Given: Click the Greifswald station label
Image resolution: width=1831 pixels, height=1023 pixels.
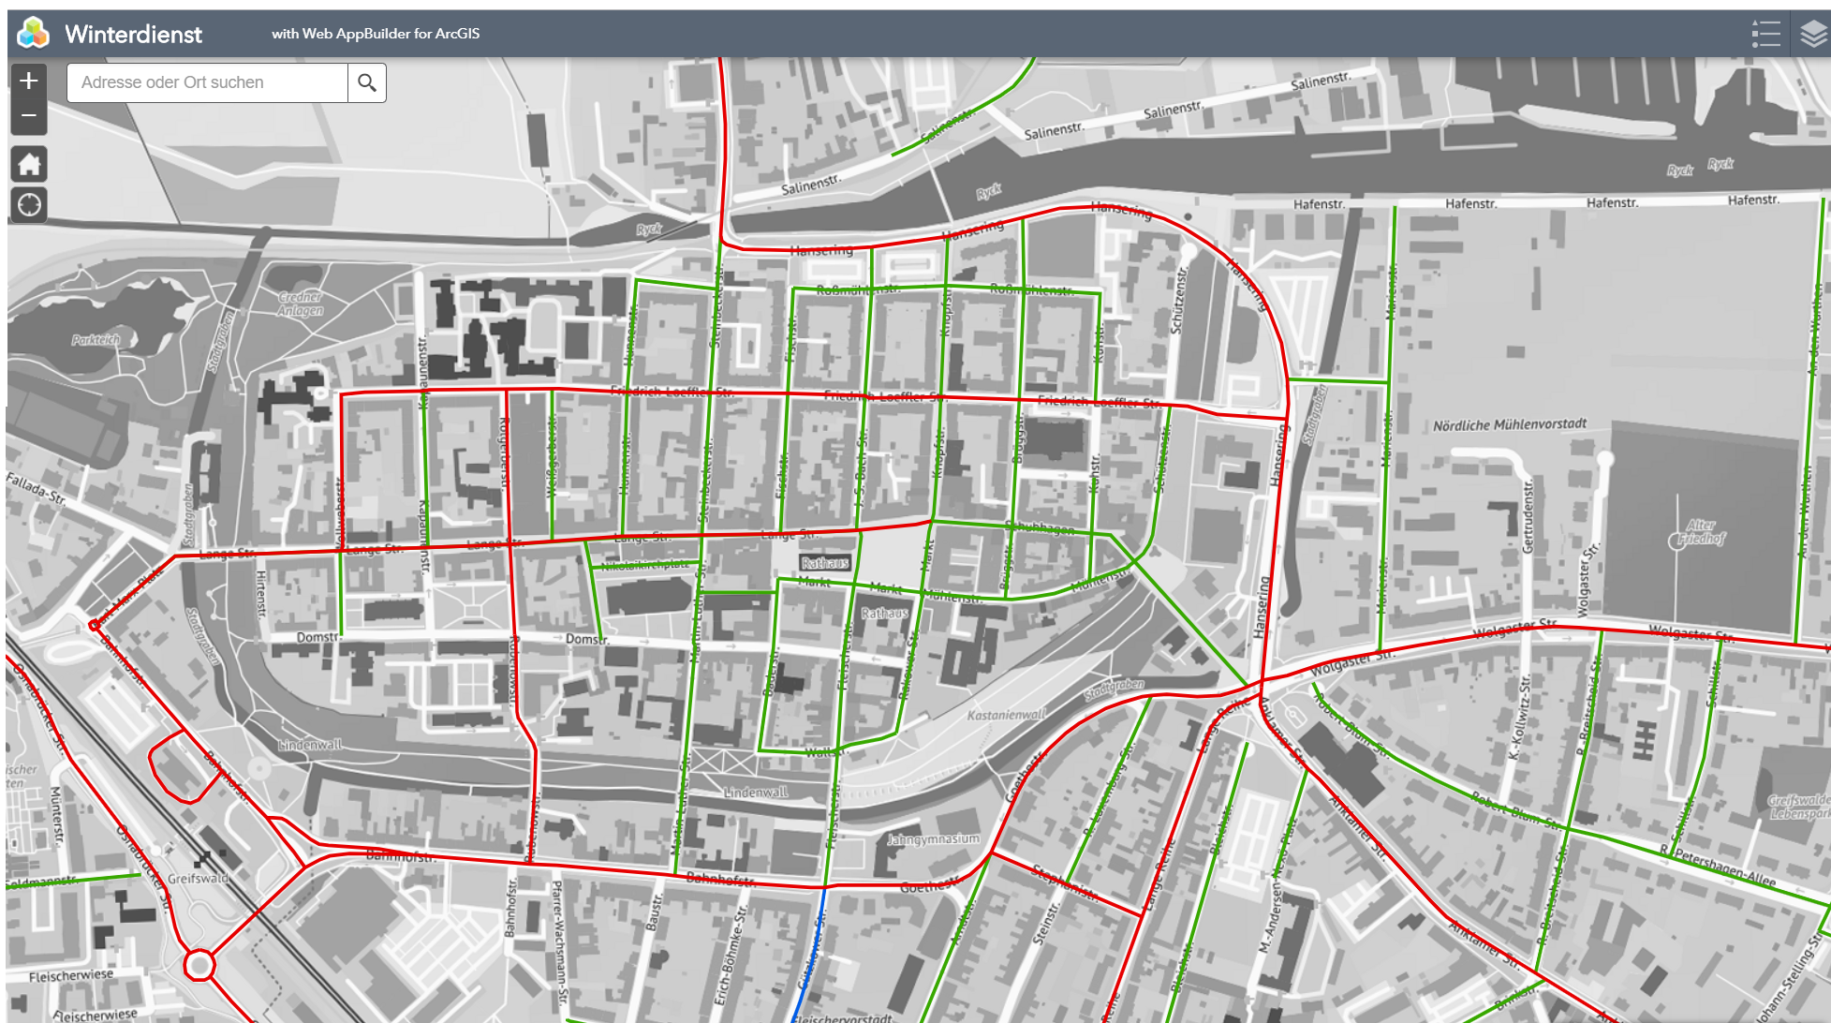Looking at the screenshot, I should 198,879.
